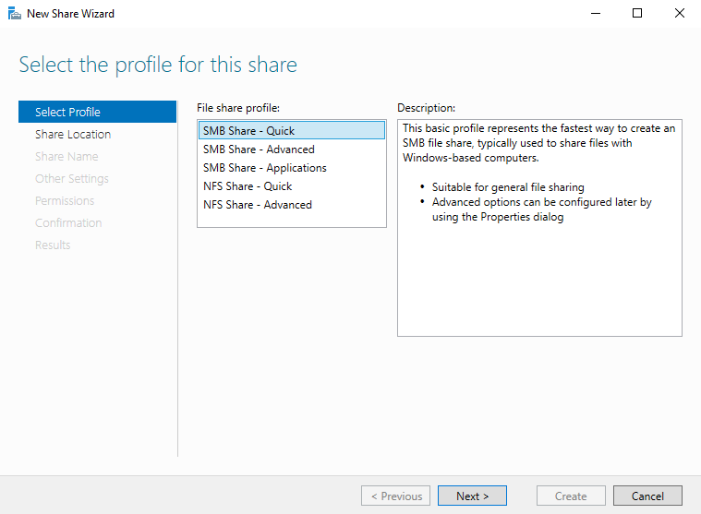701x514 pixels.
Task: Jump to the Share Name step
Action: click(x=66, y=156)
